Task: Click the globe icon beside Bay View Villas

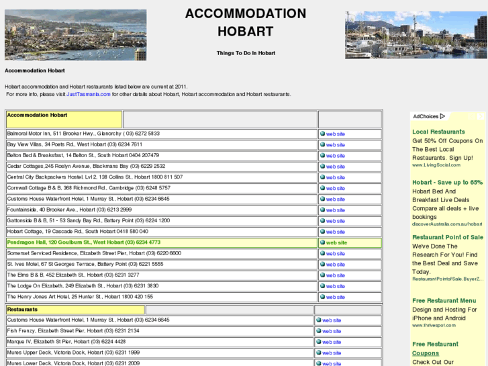Action: [322, 144]
